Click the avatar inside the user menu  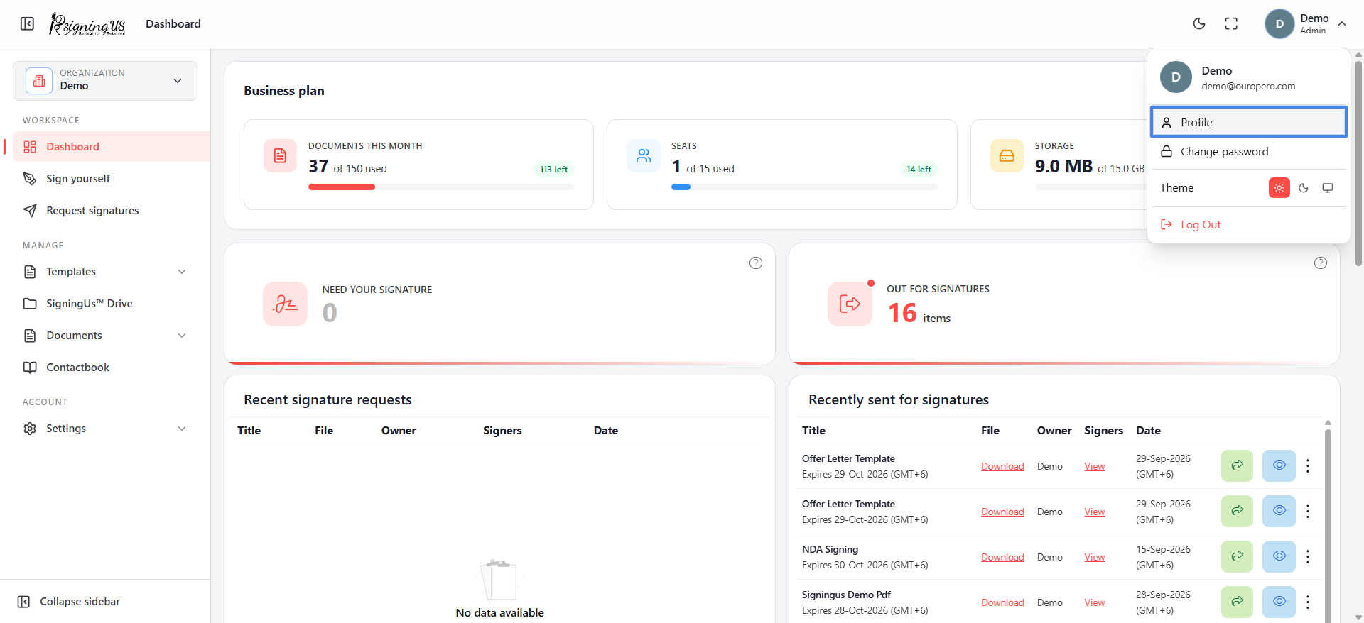click(1176, 77)
